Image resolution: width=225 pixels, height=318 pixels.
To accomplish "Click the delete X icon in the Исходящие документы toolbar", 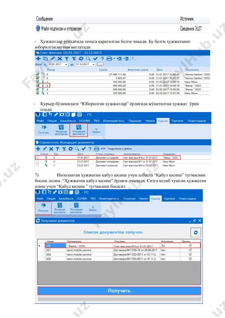I will point(51,149).
